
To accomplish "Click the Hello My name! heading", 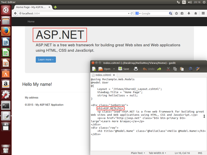I will tap(37, 84).
